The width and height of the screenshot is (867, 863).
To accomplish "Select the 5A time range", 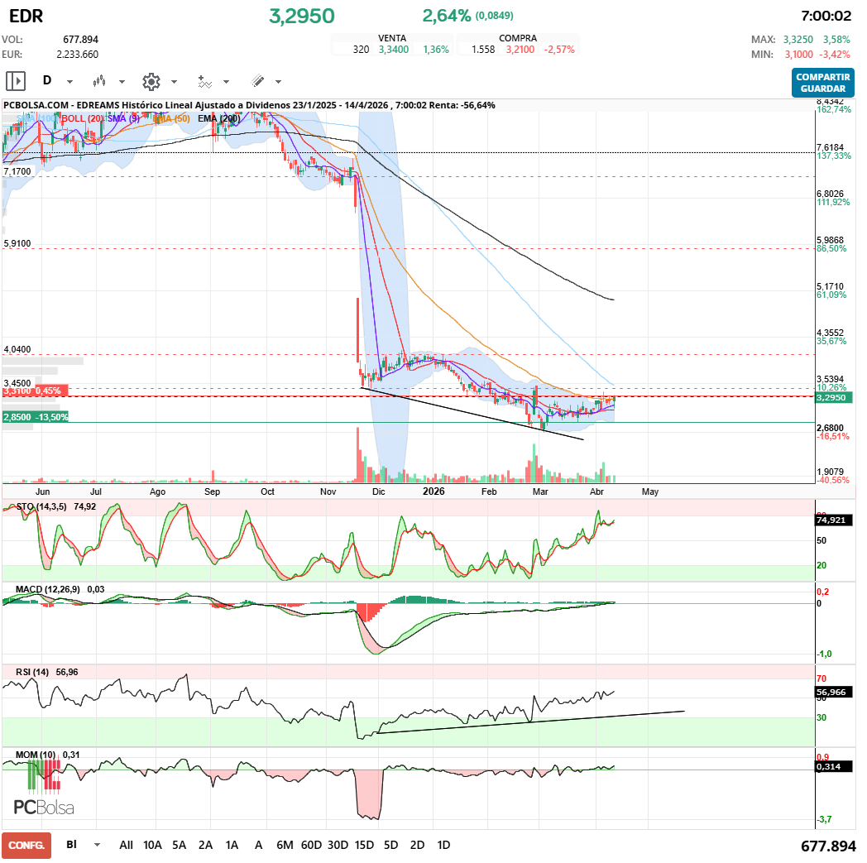I will (180, 845).
